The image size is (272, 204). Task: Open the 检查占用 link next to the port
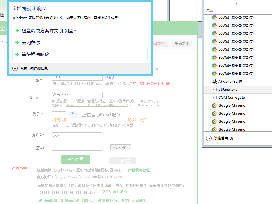[112, 78]
